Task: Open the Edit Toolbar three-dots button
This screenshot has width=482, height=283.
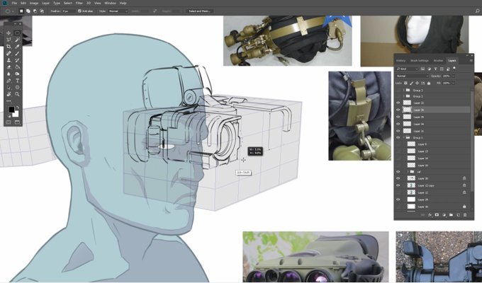Action: 9,101
